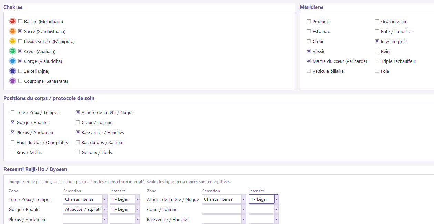Click the blue Gorge chakra icon
The height and width of the screenshot is (224, 434).
pos(13,61)
